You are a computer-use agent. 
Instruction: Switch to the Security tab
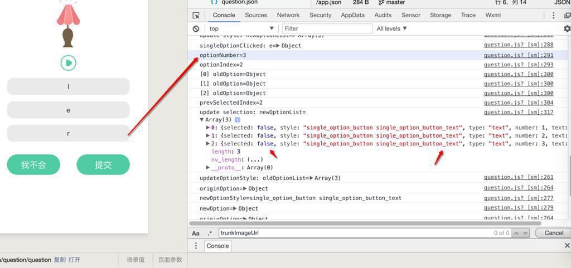pyautogui.click(x=320, y=15)
